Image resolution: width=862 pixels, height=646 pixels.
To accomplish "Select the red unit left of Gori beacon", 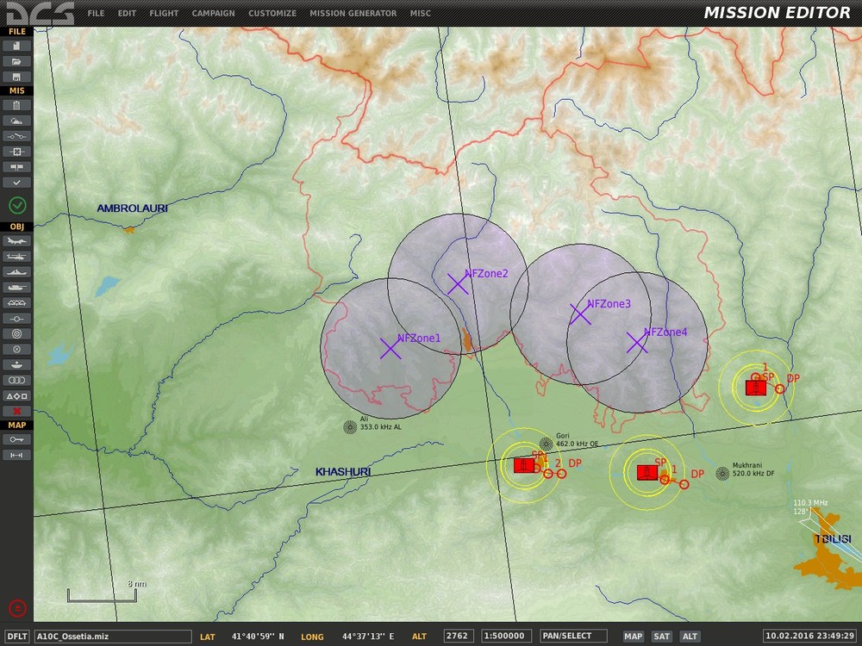I will [524, 465].
